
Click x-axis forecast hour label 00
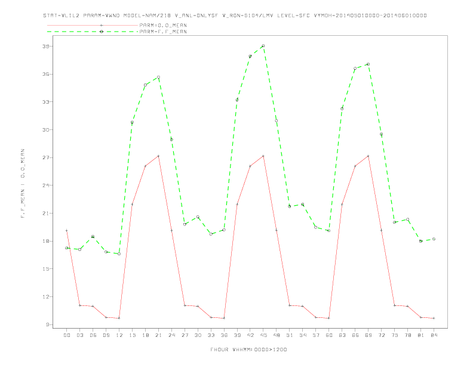click(67, 335)
